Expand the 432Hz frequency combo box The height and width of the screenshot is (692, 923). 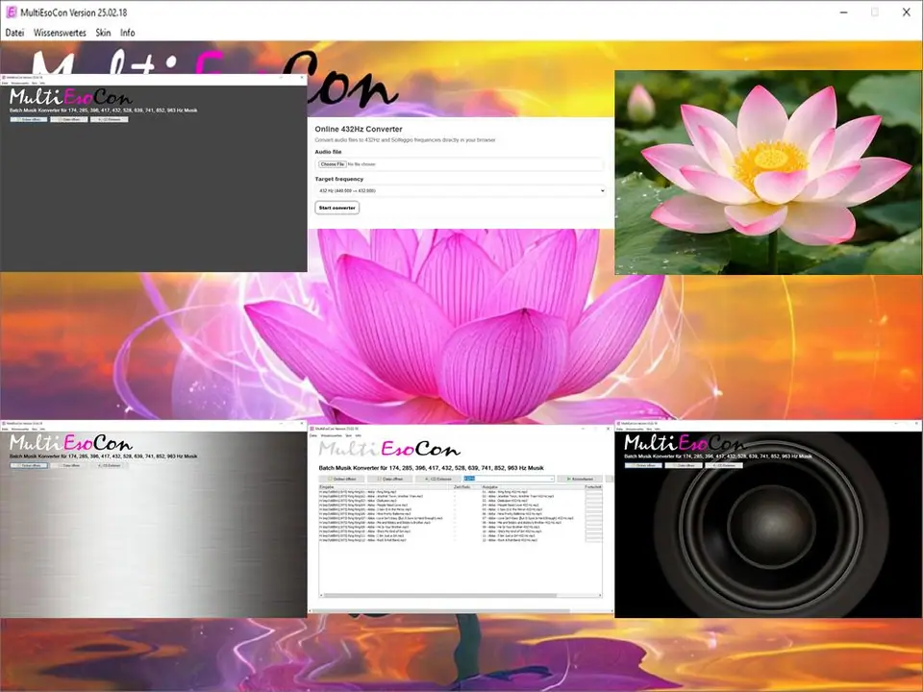point(552,478)
